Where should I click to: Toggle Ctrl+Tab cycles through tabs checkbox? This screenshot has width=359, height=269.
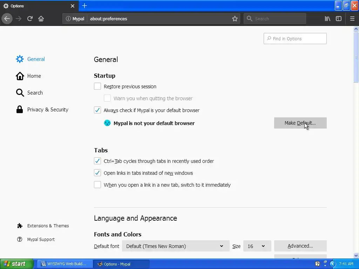click(97, 161)
